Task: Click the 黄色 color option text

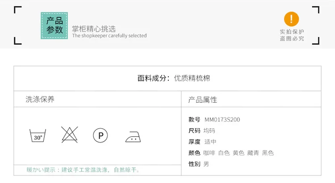Action: click(x=239, y=153)
